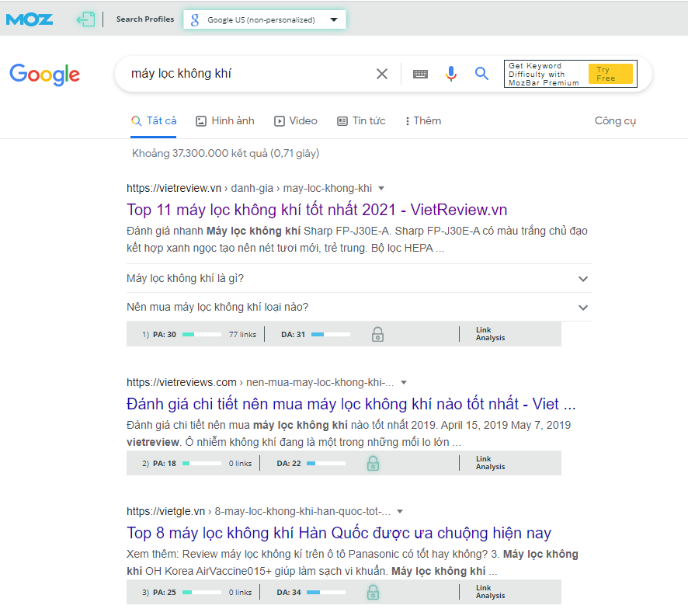This screenshot has height=616, width=688.
Task: Expand 'Máy lọc không khí là gì?' question
Action: coord(360,278)
